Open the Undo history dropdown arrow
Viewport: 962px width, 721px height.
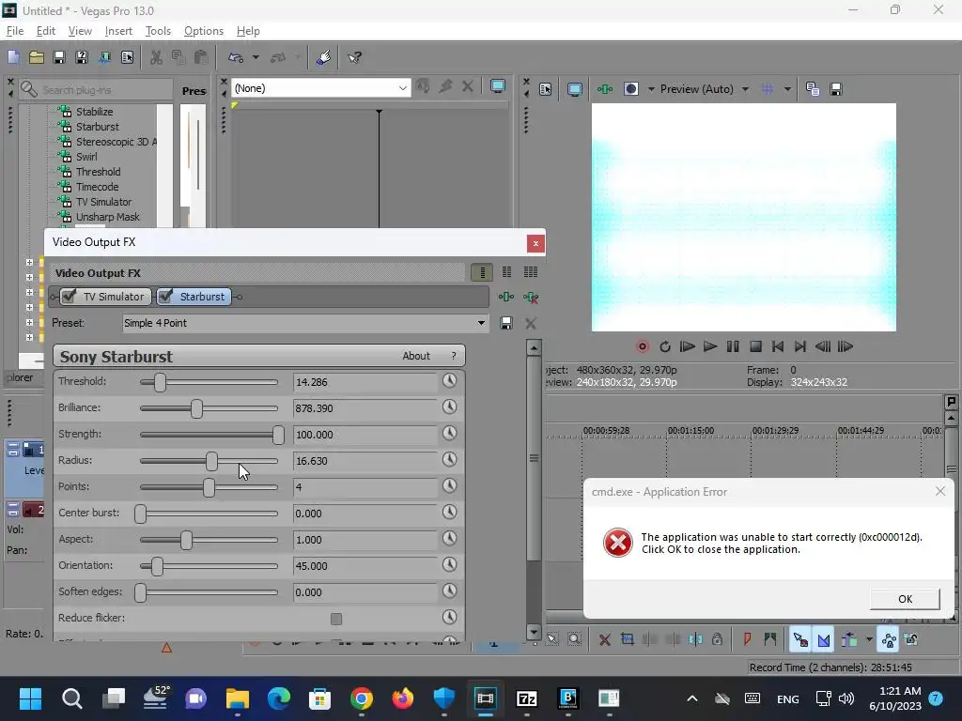(256, 57)
